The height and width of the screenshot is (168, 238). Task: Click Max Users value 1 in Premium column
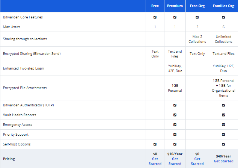(175, 27)
